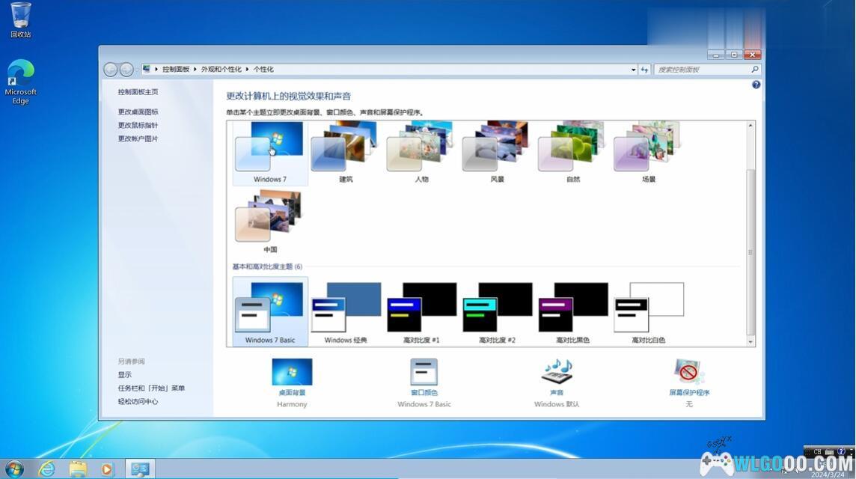Select the Windows 经典 classic theme
Image resolution: width=856 pixels, height=479 pixels.
(346, 311)
